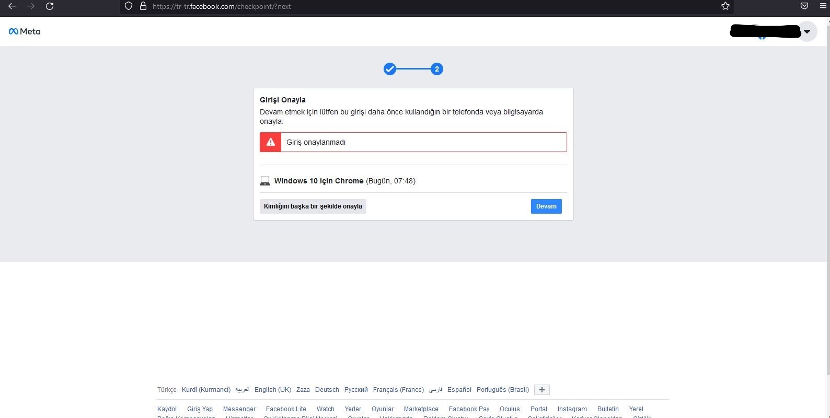Switch language to Português (Brasil)

(x=503, y=390)
